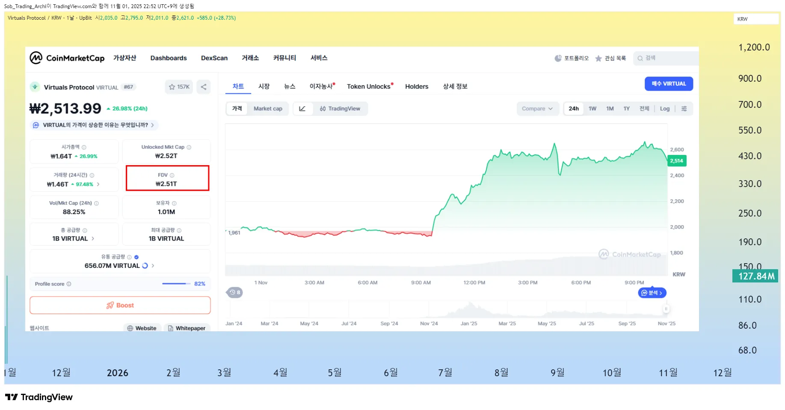Click the Profile score info icon
Image resolution: width=785 pixels, height=410 pixels.
[x=69, y=284]
